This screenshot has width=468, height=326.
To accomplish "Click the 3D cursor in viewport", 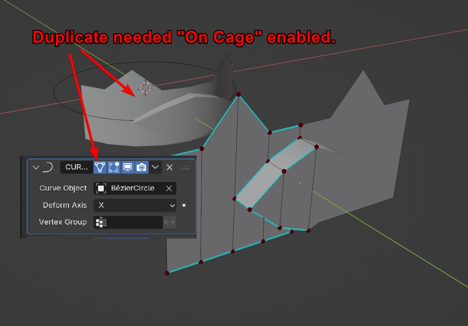I will click(x=145, y=87).
